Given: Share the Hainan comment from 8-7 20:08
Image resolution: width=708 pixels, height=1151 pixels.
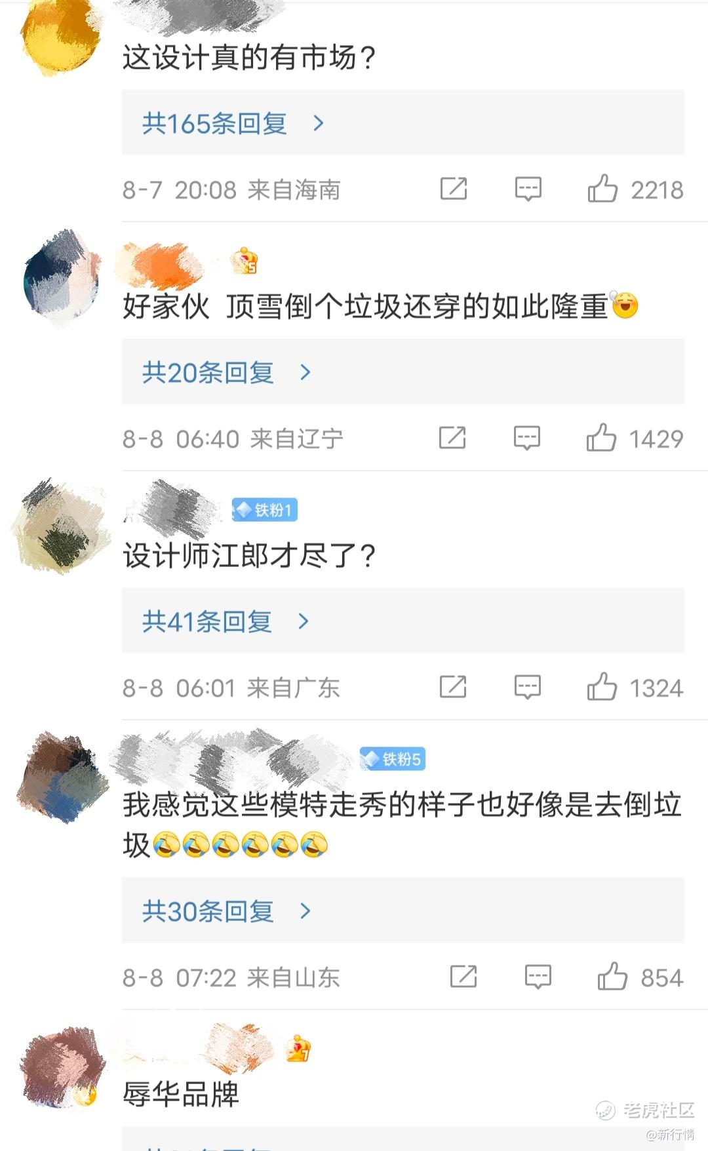Looking at the screenshot, I should [x=454, y=189].
